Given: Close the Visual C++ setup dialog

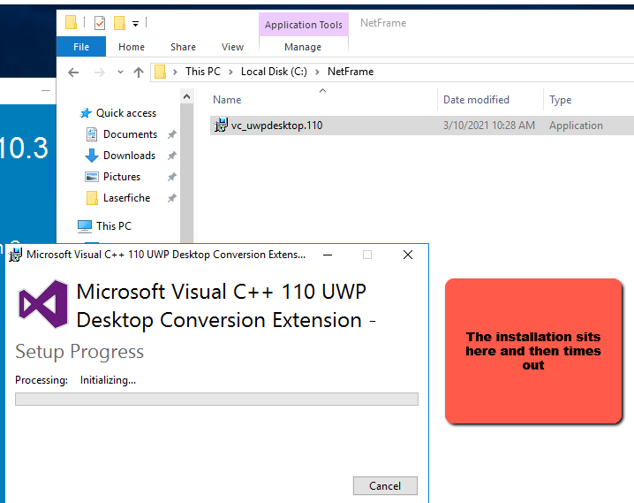Looking at the screenshot, I should tap(408, 255).
